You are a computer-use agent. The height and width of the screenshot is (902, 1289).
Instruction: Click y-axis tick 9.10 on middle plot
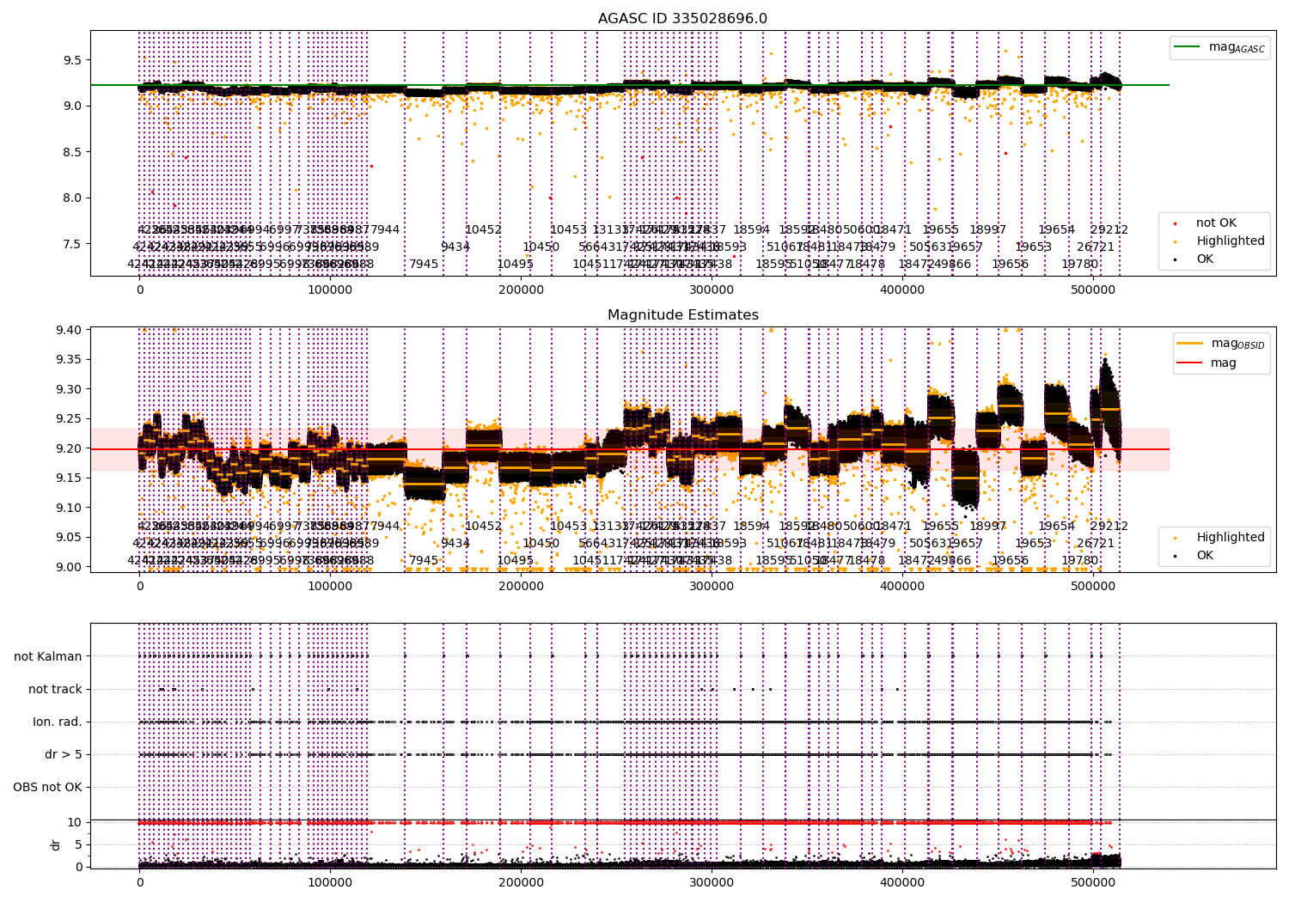tap(68, 508)
